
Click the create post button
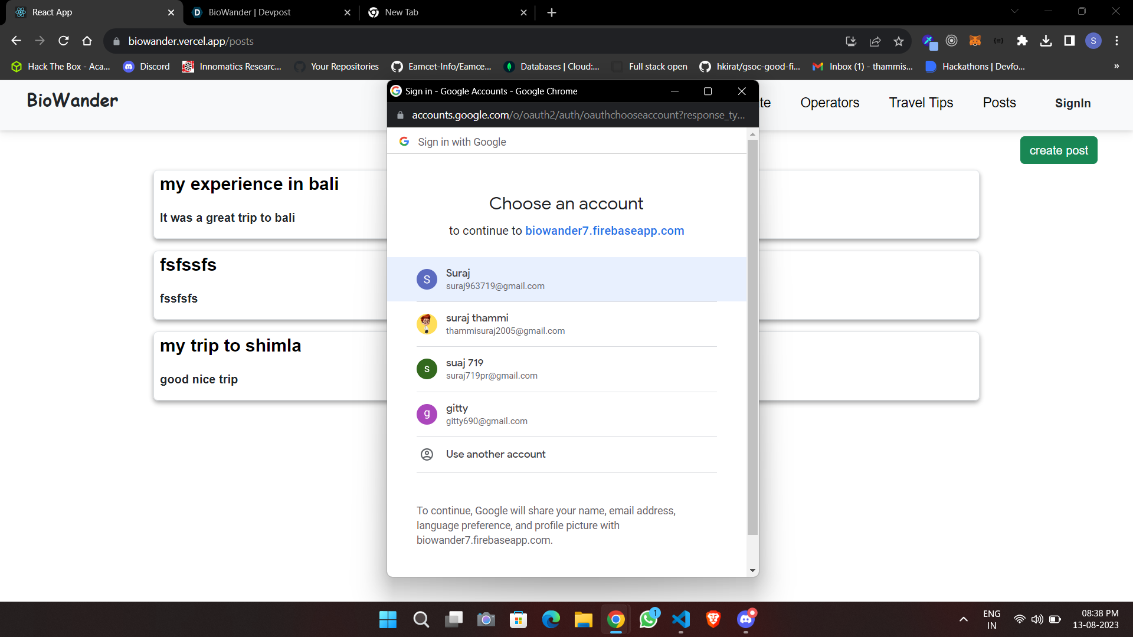pos(1058,150)
